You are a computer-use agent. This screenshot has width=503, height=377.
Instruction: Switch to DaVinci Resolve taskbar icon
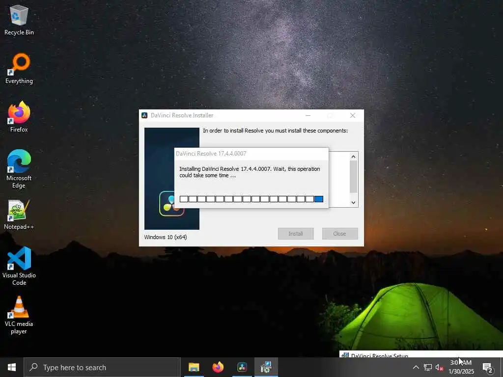click(242, 367)
